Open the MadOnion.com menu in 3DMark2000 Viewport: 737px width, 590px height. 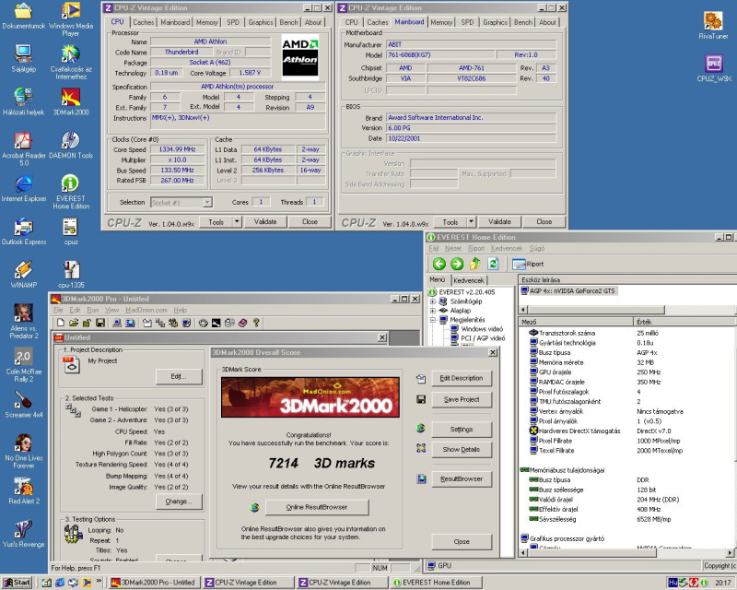pos(146,310)
